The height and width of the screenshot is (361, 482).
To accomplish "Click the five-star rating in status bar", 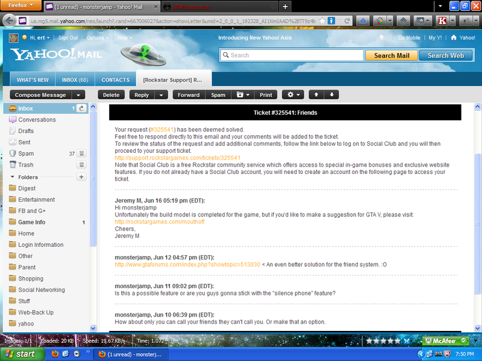I will pyautogui.click(x=383, y=341).
